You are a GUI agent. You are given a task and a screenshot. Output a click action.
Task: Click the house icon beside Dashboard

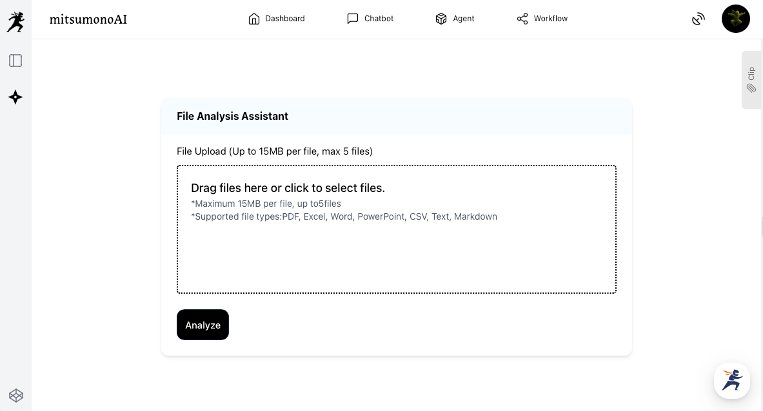254,19
